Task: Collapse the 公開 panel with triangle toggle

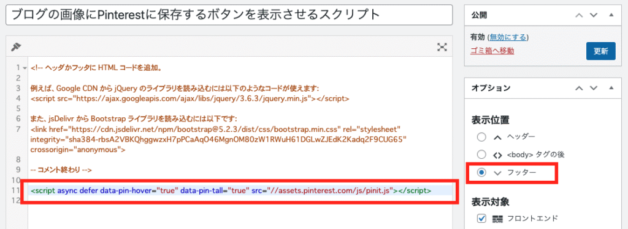Action: point(611,15)
